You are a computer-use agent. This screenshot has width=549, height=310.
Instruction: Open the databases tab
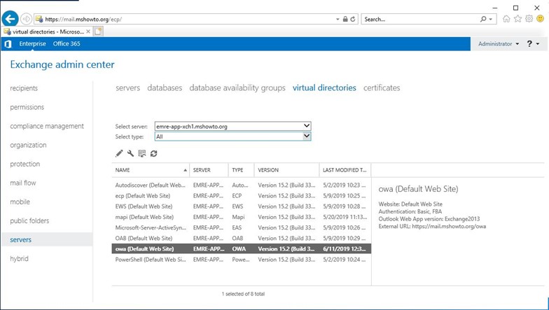pyautogui.click(x=165, y=88)
